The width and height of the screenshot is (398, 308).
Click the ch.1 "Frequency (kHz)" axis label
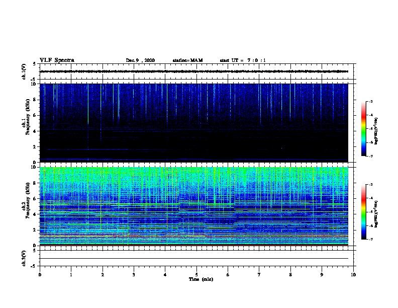tap(28, 117)
